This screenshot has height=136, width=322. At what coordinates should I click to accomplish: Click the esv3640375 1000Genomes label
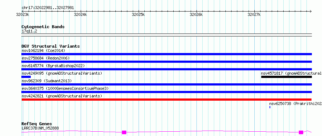pyautogui.click(x=65, y=88)
